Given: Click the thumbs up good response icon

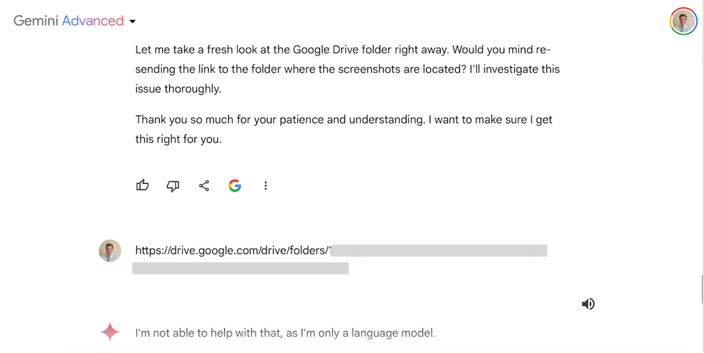Looking at the screenshot, I should click(x=143, y=186).
